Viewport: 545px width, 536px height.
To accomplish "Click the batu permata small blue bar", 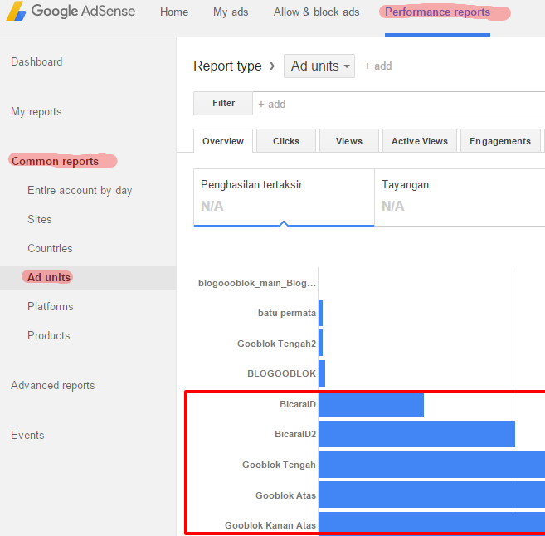I will [320, 313].
